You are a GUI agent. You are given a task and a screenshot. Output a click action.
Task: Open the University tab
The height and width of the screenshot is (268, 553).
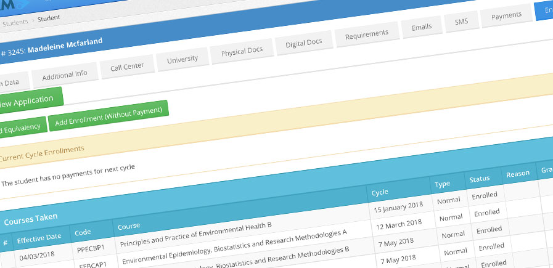182,59
